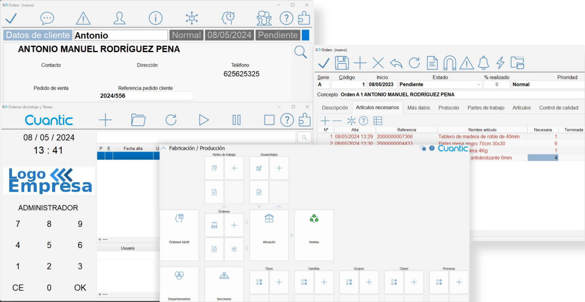The width and height of the screenshot is (585, 302).
Task: Click the lightning bolt icon in order toolbar
Action: (500, 63)
